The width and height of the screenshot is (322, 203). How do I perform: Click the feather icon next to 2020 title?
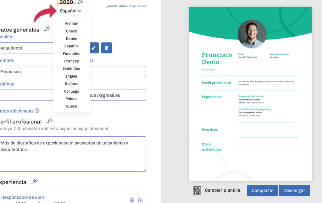(80, 2)
